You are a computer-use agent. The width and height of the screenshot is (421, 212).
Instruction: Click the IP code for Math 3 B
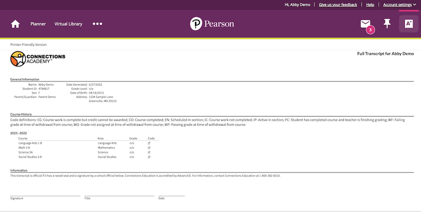(149, 148)
